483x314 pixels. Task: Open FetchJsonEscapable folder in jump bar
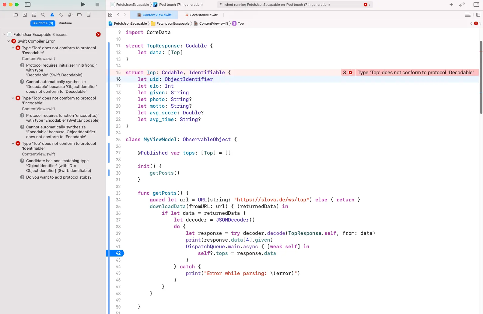point(170,23)
